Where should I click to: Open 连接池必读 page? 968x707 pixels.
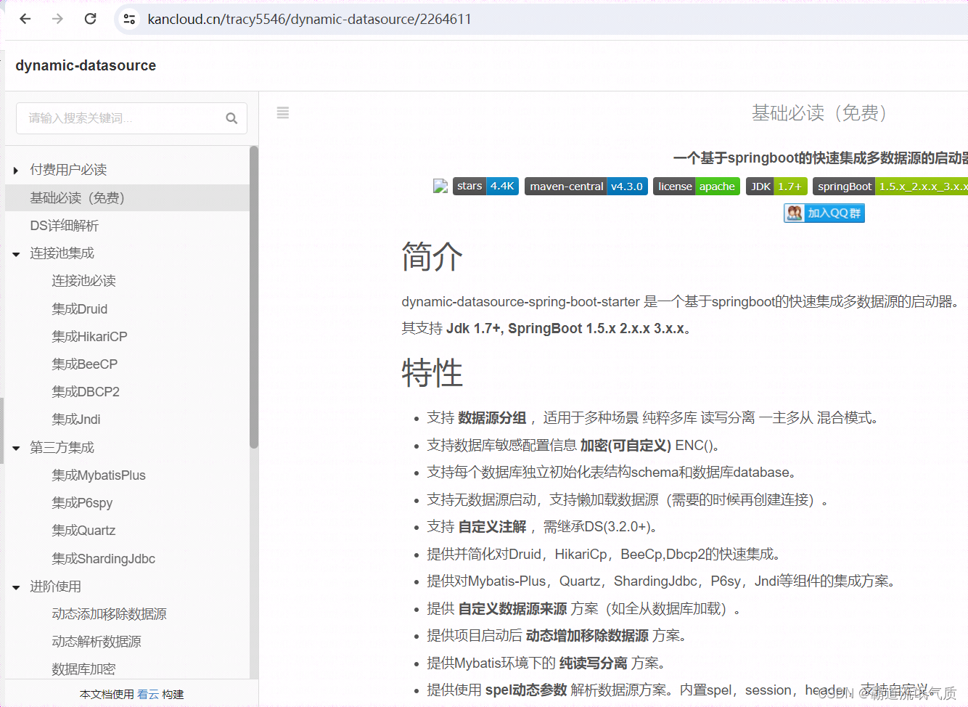(x=83, y=281)
